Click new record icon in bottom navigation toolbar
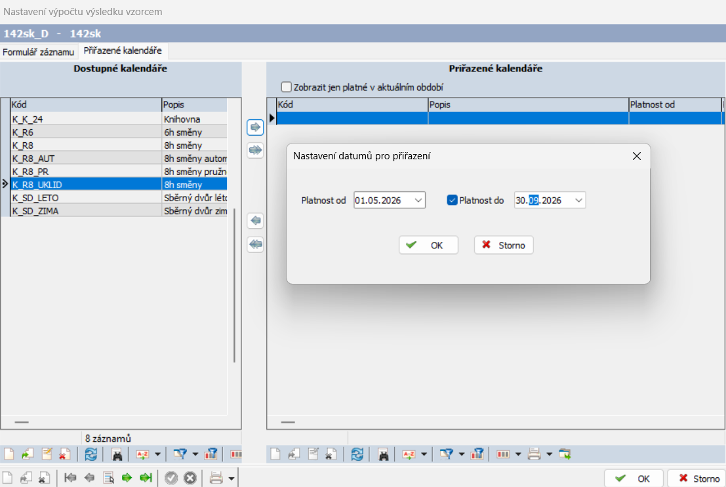 (7, 477)
